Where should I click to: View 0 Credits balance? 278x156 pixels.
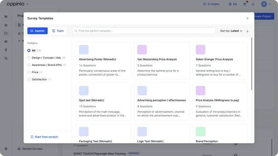click(x=211, y=4)
